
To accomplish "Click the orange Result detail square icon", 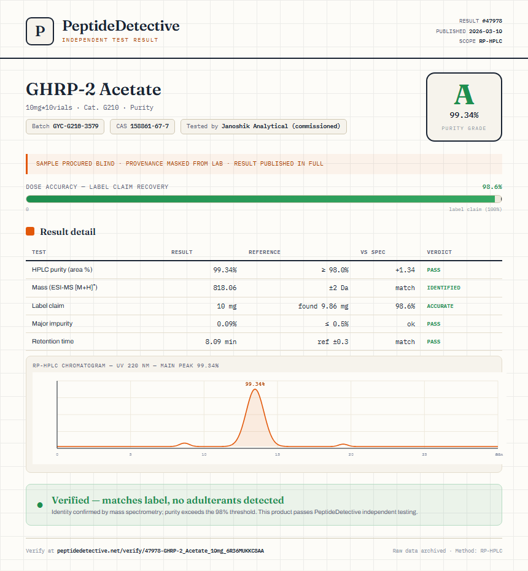I will (x=30, y=231).
